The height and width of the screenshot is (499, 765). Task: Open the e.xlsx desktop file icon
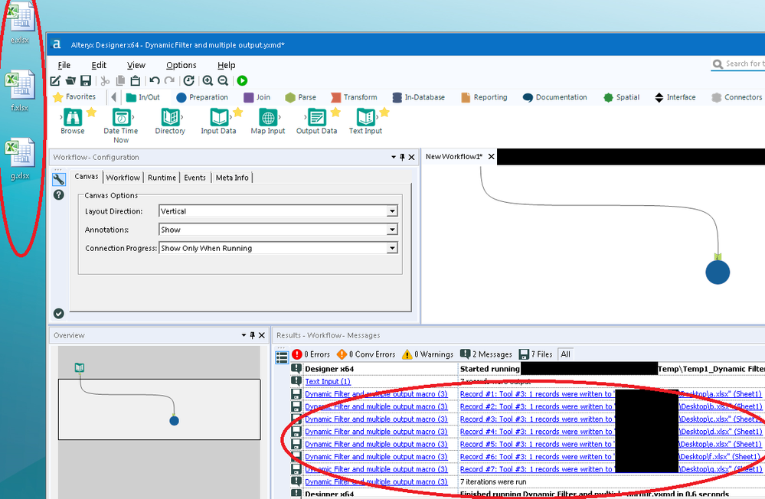pos(20,22)
